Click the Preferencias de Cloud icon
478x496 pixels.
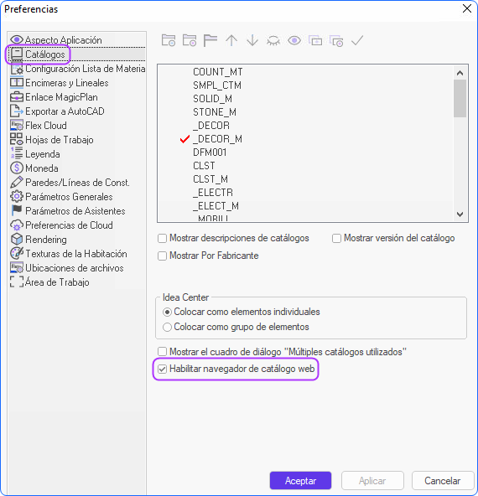pyautogui.click(x=17, y=225)
